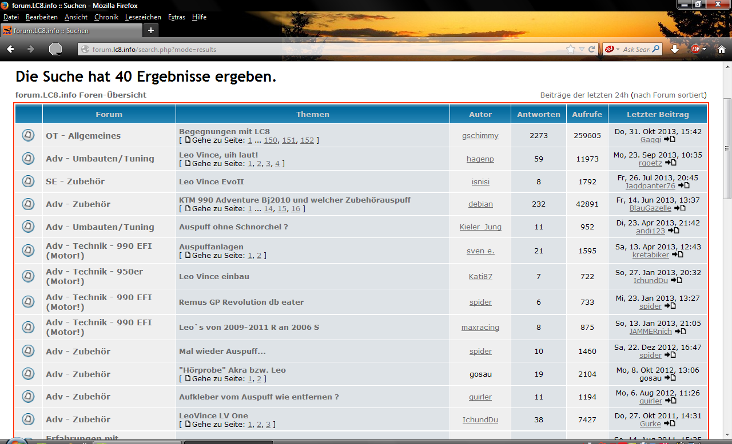Bookmark this page with the star icon

(x=570, y=50)
